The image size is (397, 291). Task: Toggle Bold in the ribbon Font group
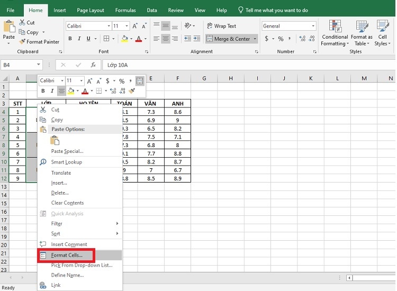click(70, 39)
